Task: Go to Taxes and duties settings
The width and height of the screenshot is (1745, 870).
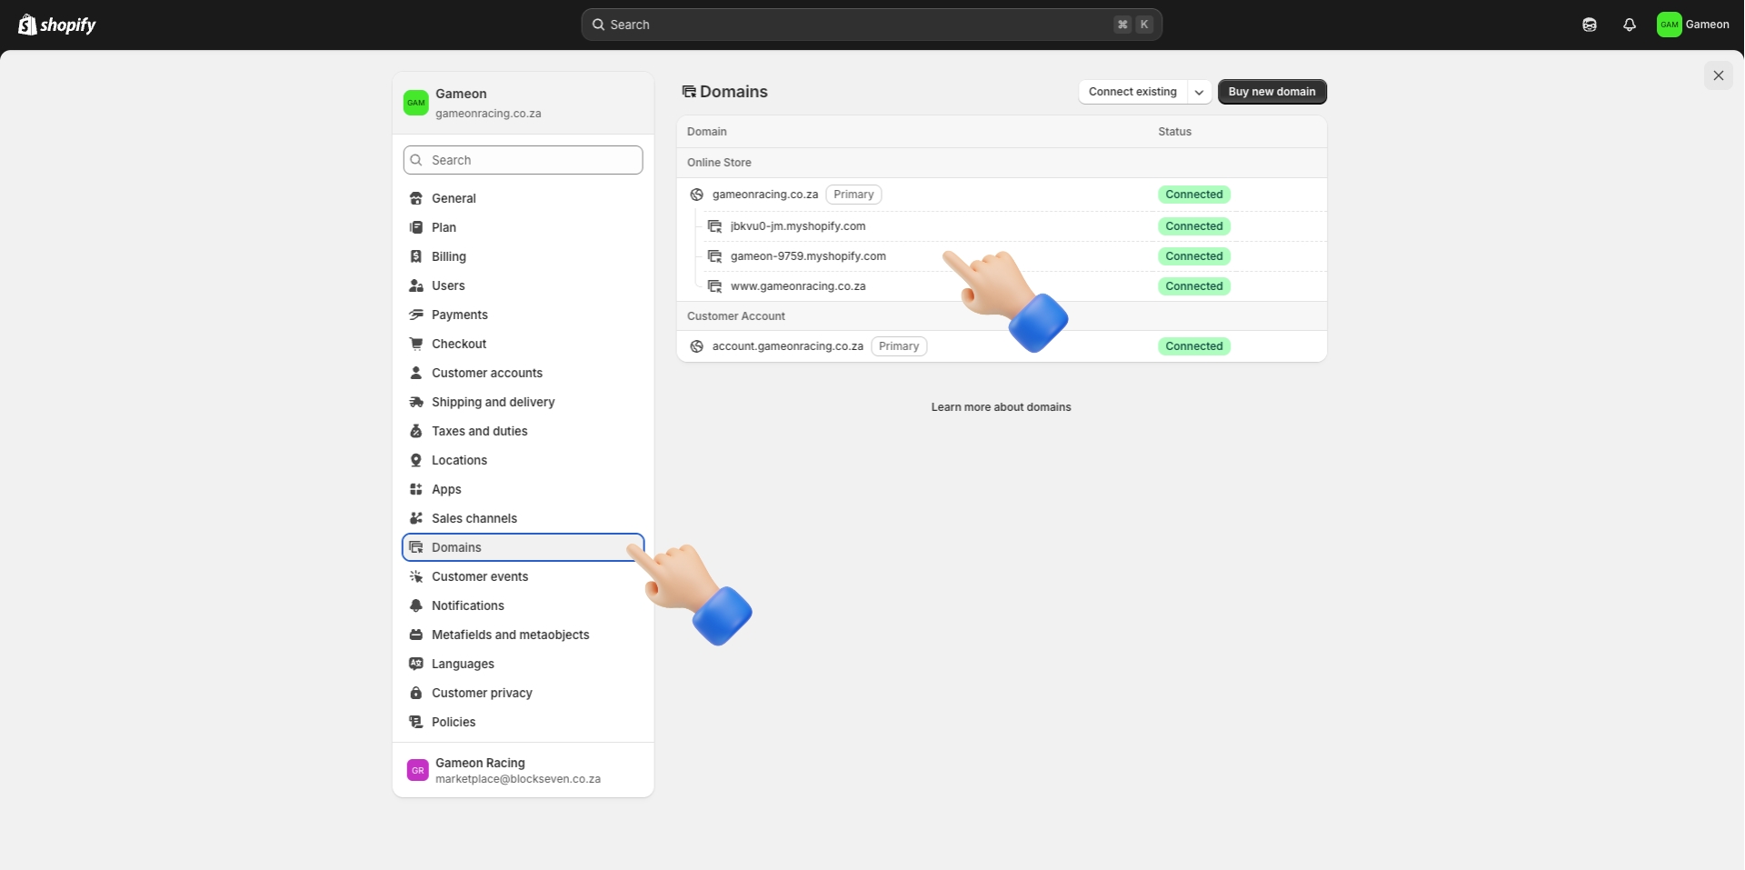Action: coord(480,431)
